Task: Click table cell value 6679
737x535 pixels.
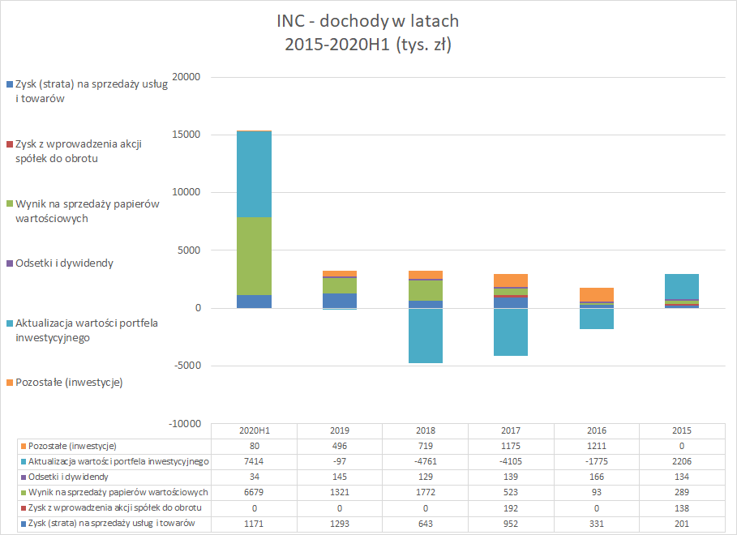Action: pyautogui.click(x=255, y=492)
